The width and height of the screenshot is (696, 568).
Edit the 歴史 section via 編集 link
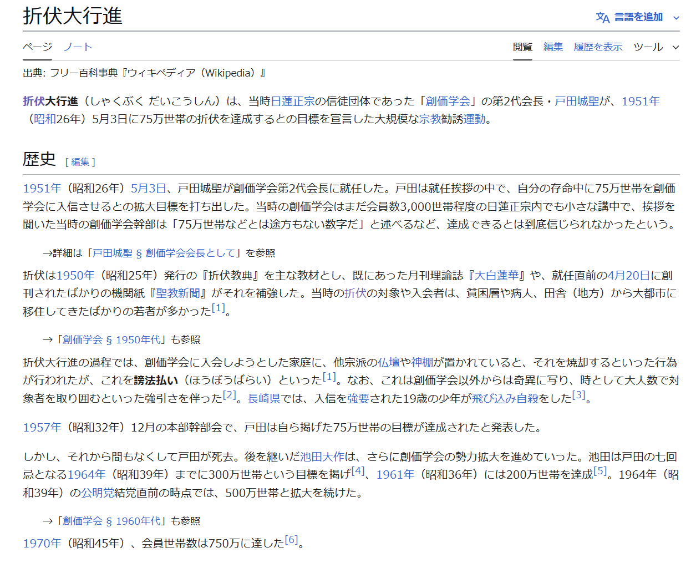[80, 162]
